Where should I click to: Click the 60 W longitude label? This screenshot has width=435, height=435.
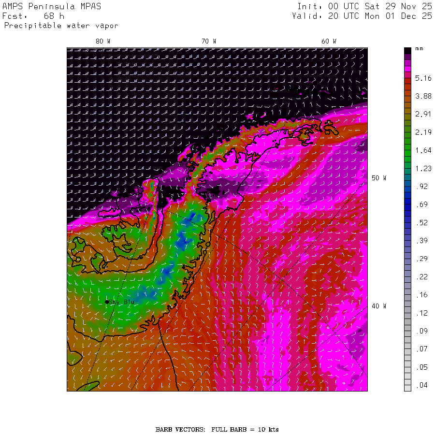(x=329, y=41)
